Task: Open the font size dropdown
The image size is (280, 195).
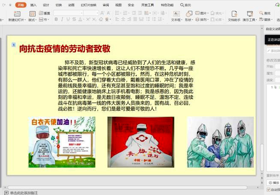Action: 97,13
